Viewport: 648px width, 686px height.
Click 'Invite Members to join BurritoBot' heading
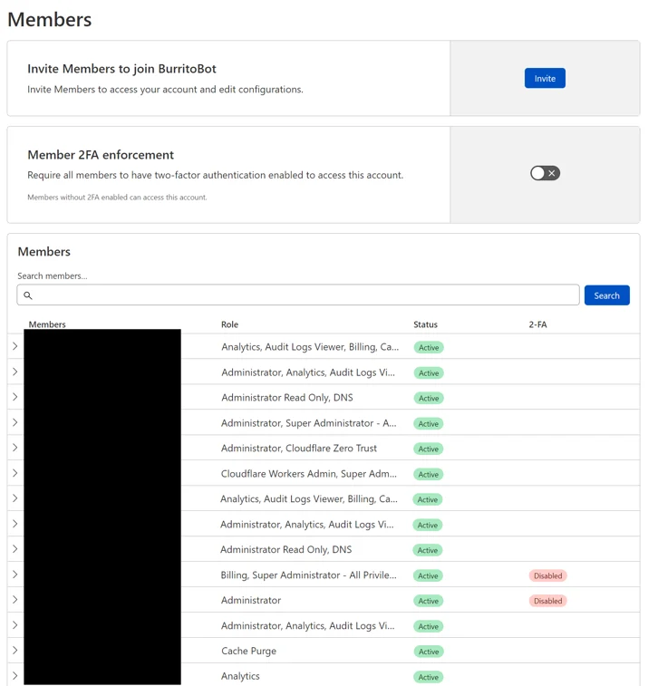coord(121,69)
